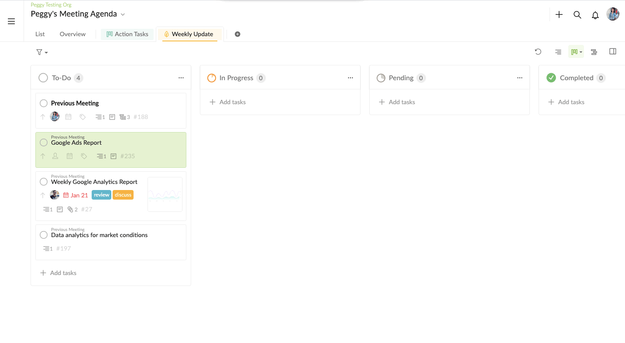Switch to the List tab
The image size is (625, 343).
(x=40, y=34)
